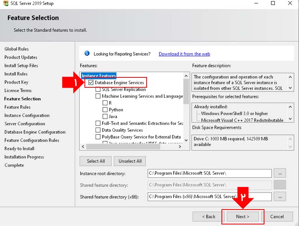The width and height of the screenshot is (299, 226).
Task: Open the Download it from the web link
Action: coord(184,54)
